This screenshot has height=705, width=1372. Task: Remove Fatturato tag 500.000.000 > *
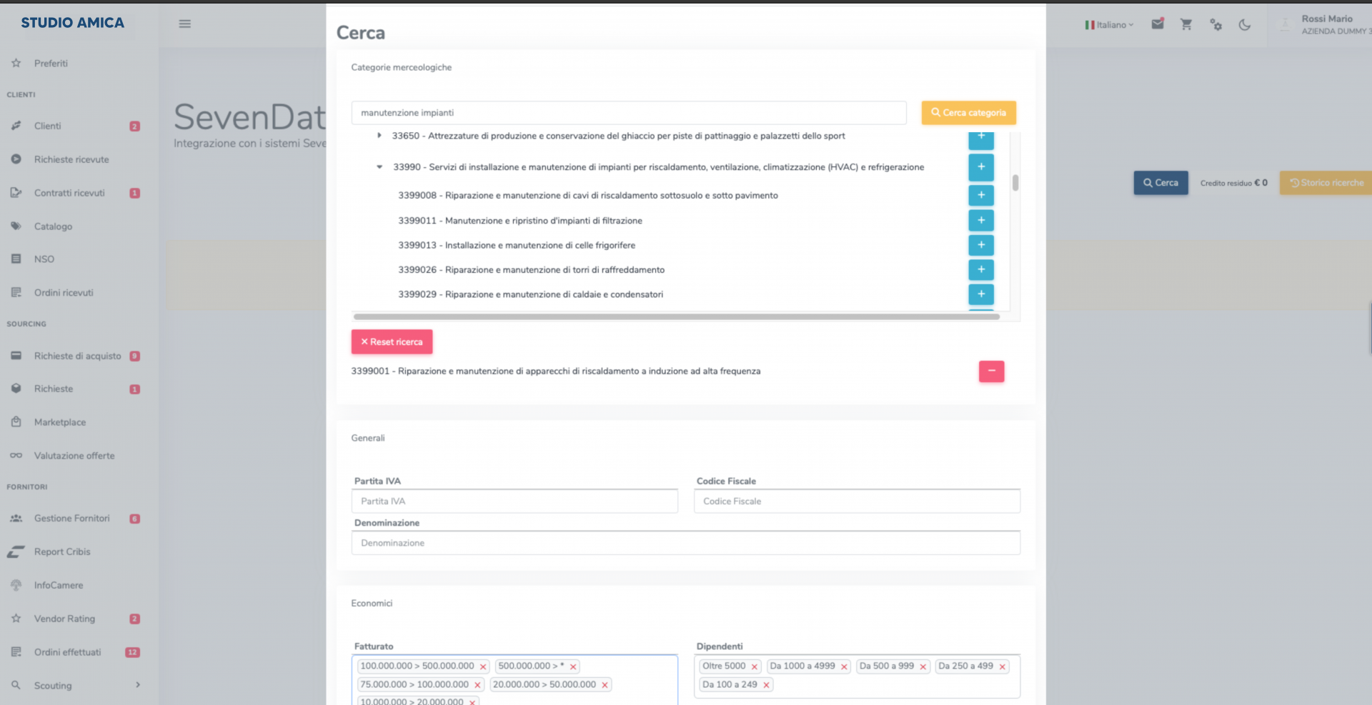[573, 666]
